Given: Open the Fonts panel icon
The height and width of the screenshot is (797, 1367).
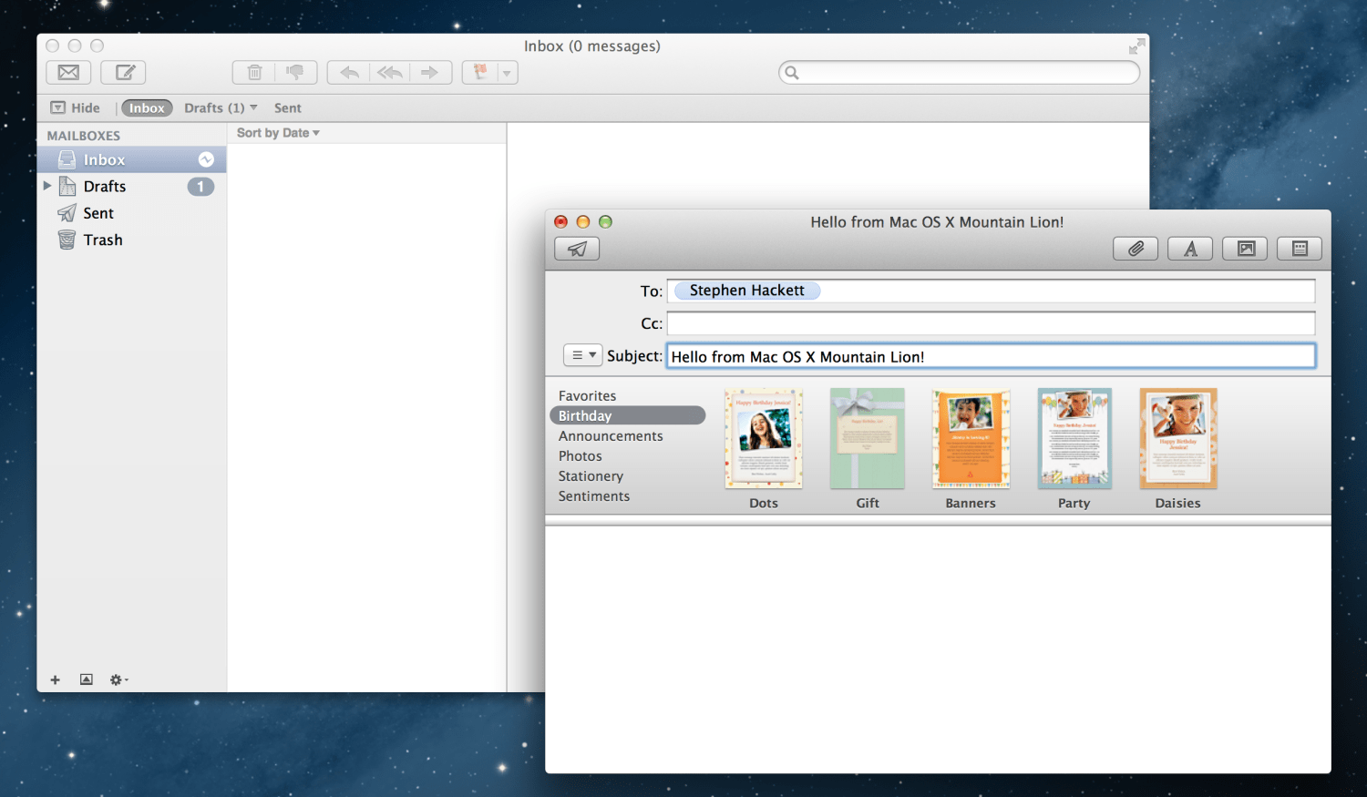Looking at the screenshot, I should [x=1190, y=249].
